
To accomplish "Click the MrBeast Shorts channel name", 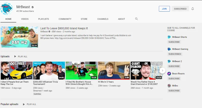I will point(180,37).
